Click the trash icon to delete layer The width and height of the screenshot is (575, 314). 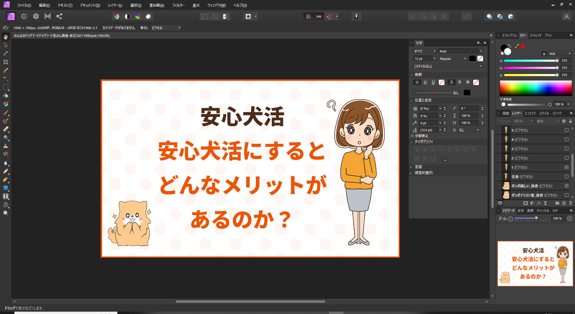coord(571,203)
